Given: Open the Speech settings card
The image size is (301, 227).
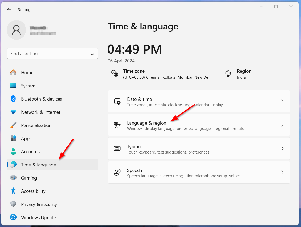Looking at the screenshot, I should 199,172.
